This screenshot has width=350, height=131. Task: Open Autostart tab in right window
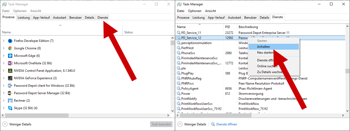tap(234, 18)
